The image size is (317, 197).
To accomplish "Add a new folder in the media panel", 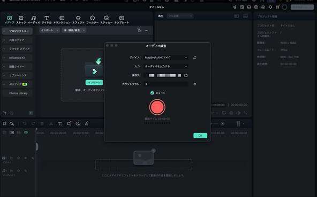I will pos(4,113).
